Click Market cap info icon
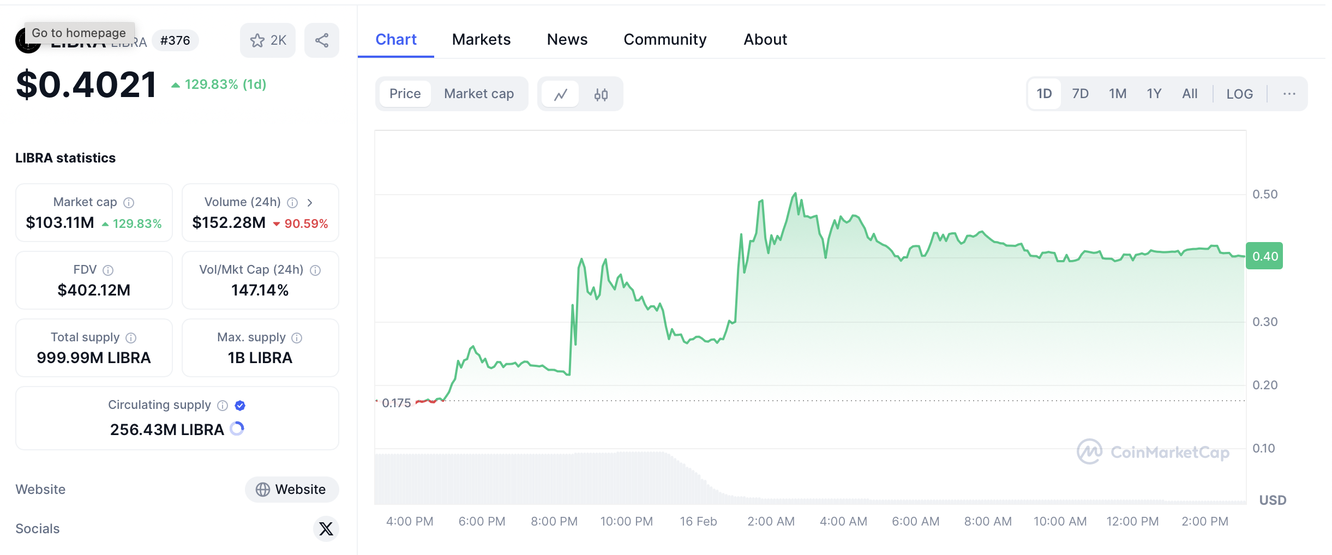This screenshot has height=555, width=1332. click(x=129, y=203)
